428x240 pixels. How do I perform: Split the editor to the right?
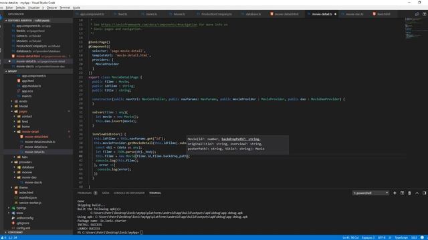click(x=424, y=14)
